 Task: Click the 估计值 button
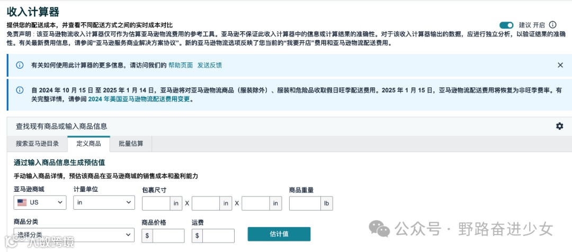[x=279, y=234]
